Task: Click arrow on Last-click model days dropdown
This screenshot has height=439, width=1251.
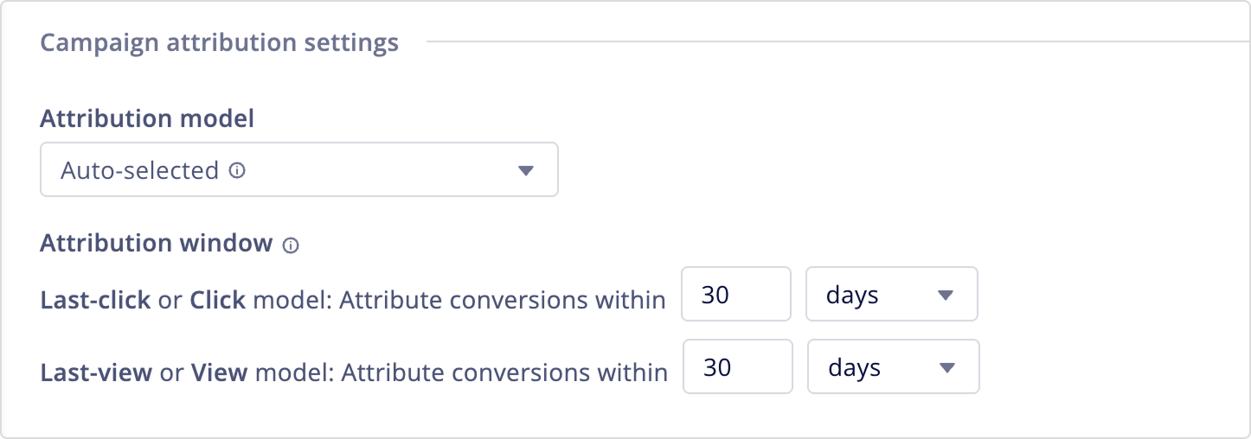Action: (x=945, y=296)
